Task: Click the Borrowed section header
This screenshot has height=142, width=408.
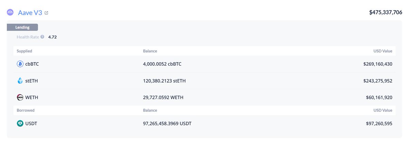Action: 26,110
